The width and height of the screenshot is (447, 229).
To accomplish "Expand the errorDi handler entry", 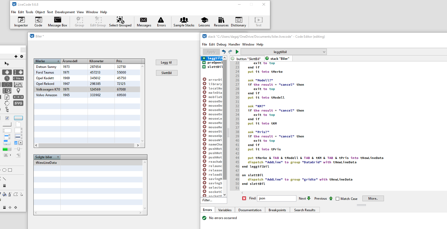I will pos(205,79).
